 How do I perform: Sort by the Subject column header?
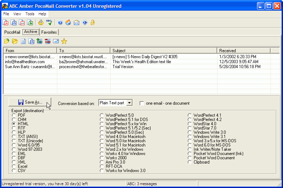tap(163, 51)
